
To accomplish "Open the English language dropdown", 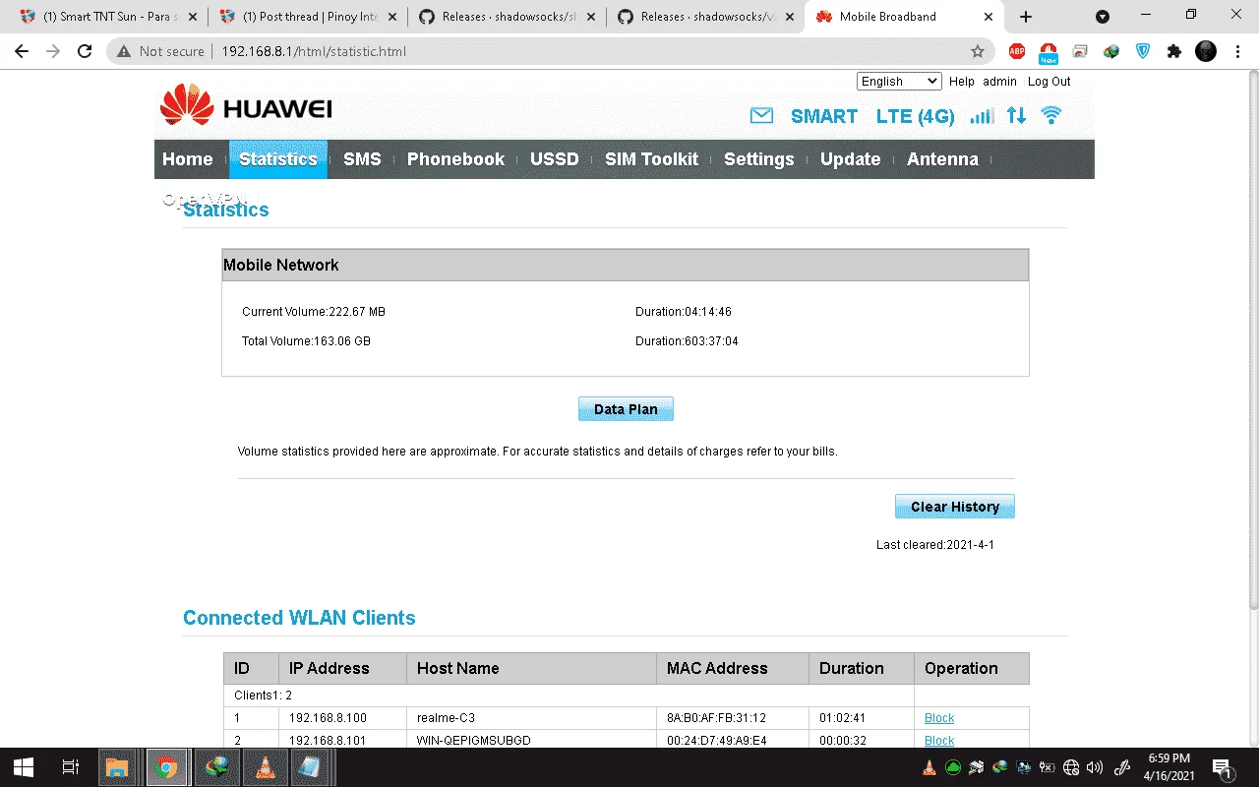I will click(899, 82).
